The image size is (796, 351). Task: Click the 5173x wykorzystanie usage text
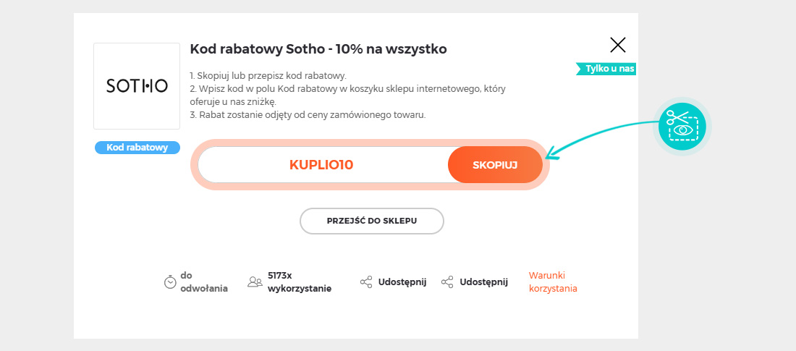tap(300, 282)
